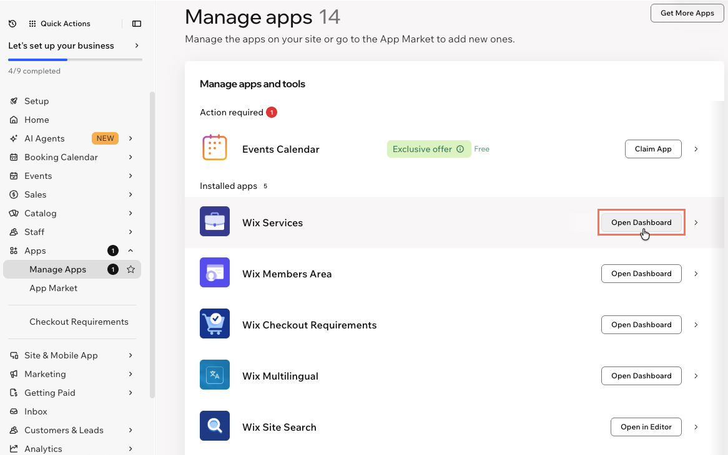Click the sidebar vertical scrollbar
The width and height of the screenshot is (728, 455).
pos(152,245)
